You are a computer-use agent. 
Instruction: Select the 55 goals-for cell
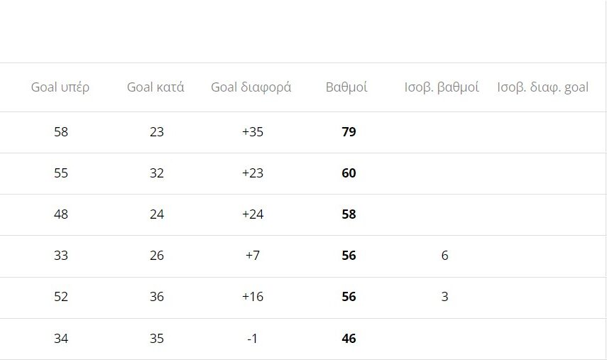[x=61, y=173]
